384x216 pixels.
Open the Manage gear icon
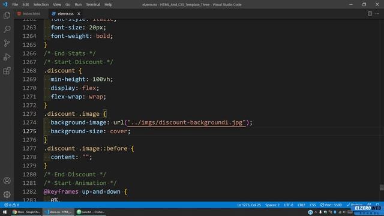tap(7, 194)
